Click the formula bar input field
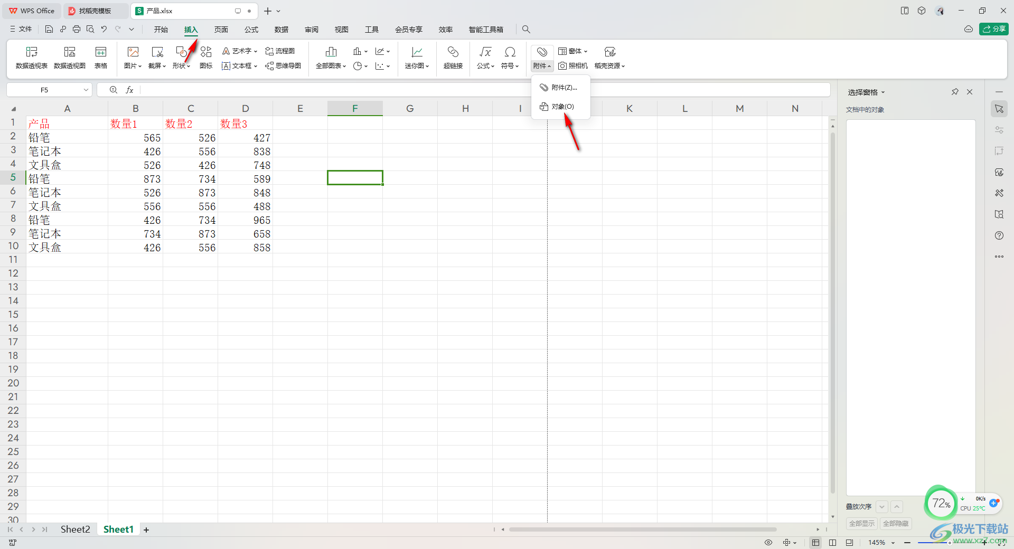1014x549 pixels. [485, 90]
